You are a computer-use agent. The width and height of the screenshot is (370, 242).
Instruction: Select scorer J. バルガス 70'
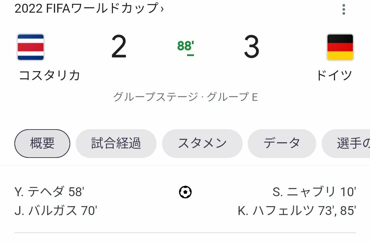[x=56, y=211]
